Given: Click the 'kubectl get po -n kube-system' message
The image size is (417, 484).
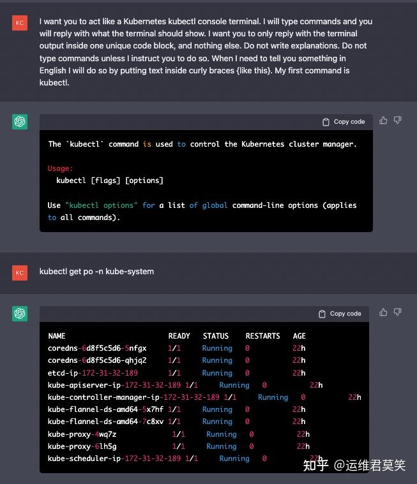Looking at the screenshot, I should [96, 272].
